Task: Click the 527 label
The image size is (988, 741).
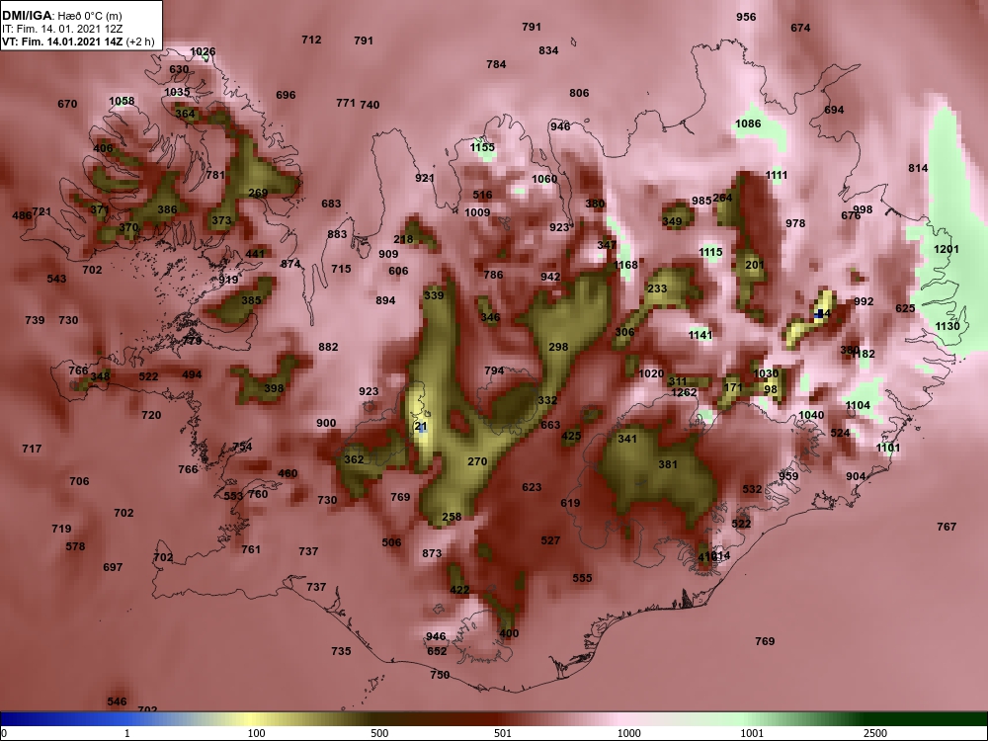Action: click(550, 540)
